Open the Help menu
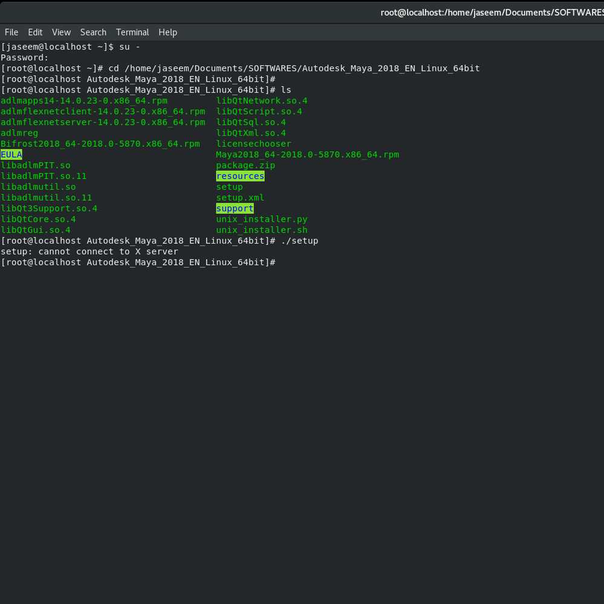604x604 pixels. click(167, 33)
